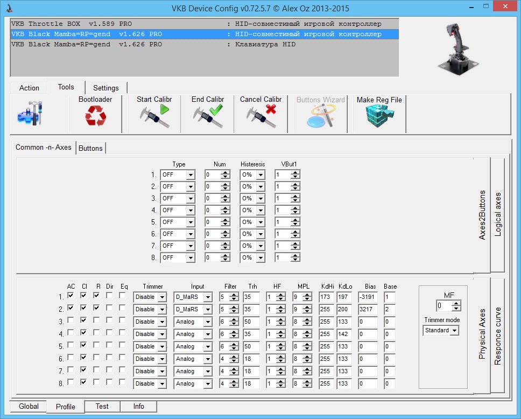Viewport: 521px width, 419px height.
Task: Switch to the Responce curve vertical tab
Action: (497, 336)
